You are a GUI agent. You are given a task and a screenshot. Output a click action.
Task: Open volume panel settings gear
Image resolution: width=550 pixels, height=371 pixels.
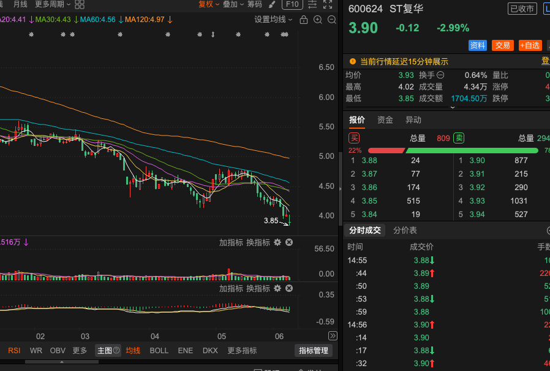pos(277,242)
